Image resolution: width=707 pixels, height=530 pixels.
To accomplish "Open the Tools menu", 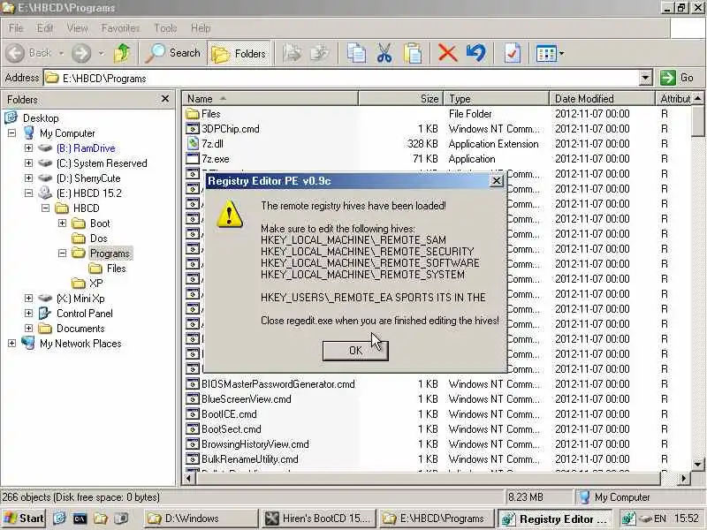I will click(165, 28).
